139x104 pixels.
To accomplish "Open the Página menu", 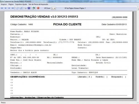I will (11, 4).
